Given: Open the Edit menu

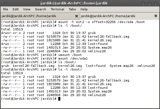Looking at the screenshot, I should pos(15,9).
